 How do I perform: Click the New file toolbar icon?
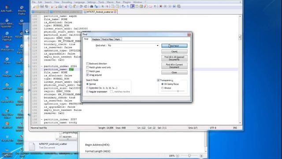click(33, 6)
